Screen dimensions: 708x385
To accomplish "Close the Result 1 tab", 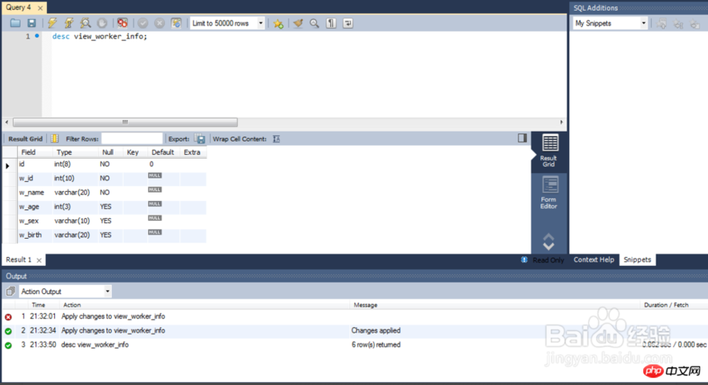I will click(39, 260).
